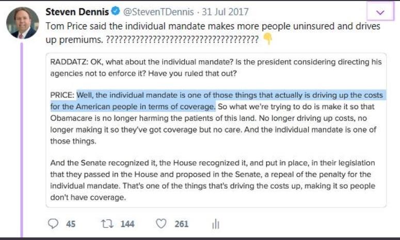Open tweet activity bar chart icon
The height and width of the screenshot is (240, 400).
point(216,224)
